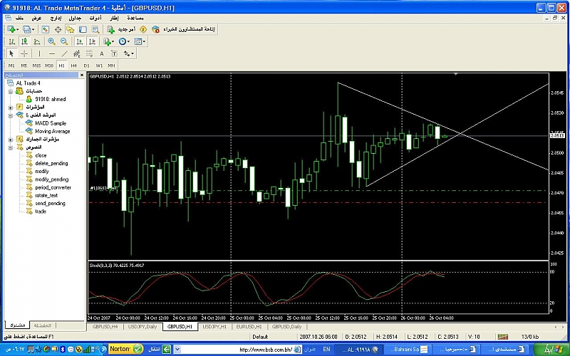
Task: Switch to the EURUSD,H1 chart tab
Action: (249, 327)
